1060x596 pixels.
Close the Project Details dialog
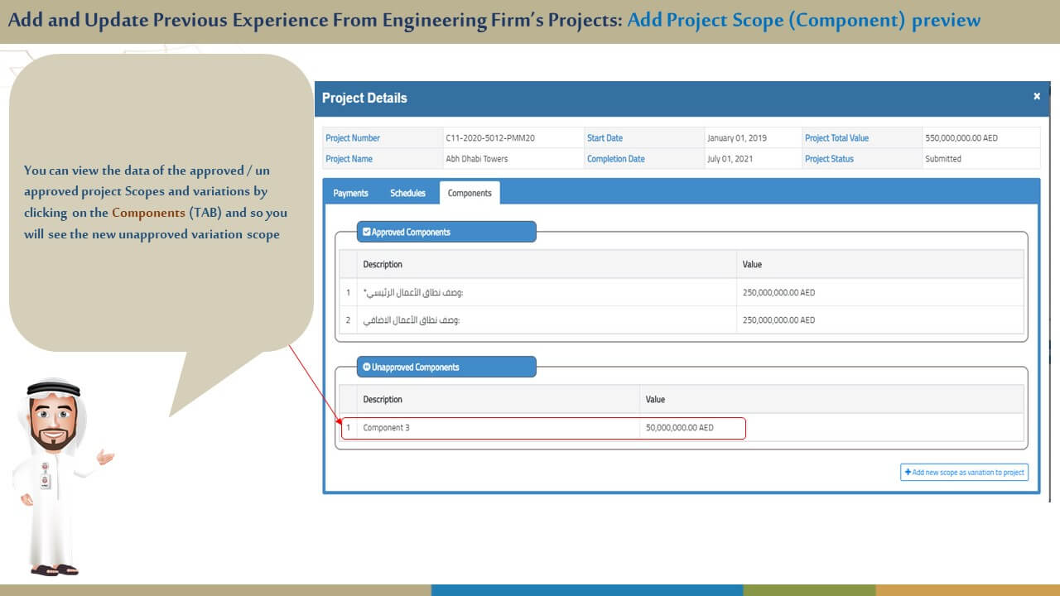1036,97
